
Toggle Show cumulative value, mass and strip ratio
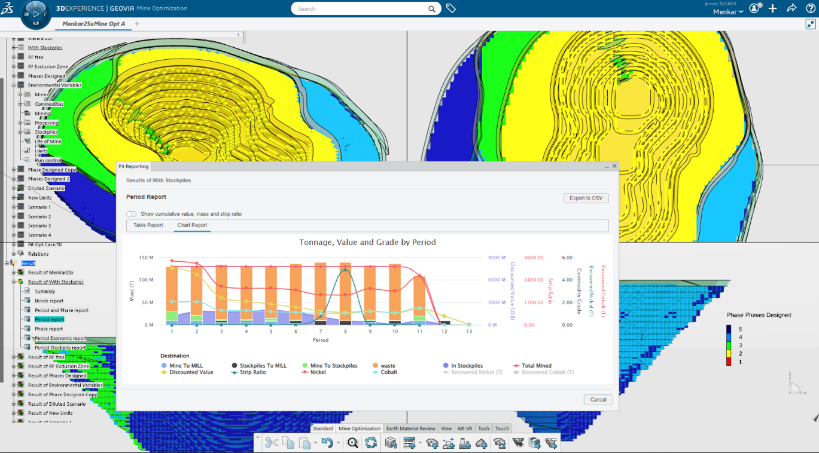pos(131,214)
